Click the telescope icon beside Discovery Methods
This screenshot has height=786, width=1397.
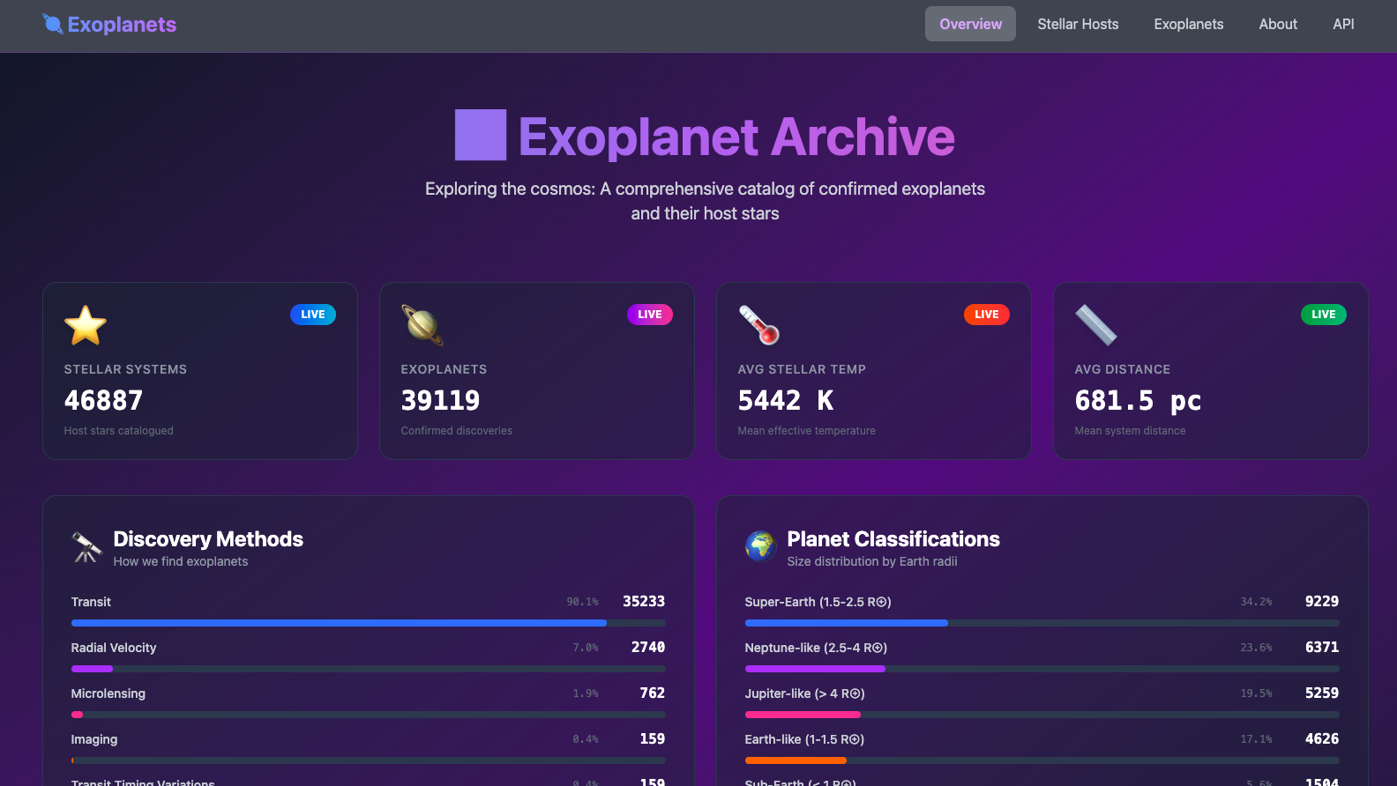(87, 547)
